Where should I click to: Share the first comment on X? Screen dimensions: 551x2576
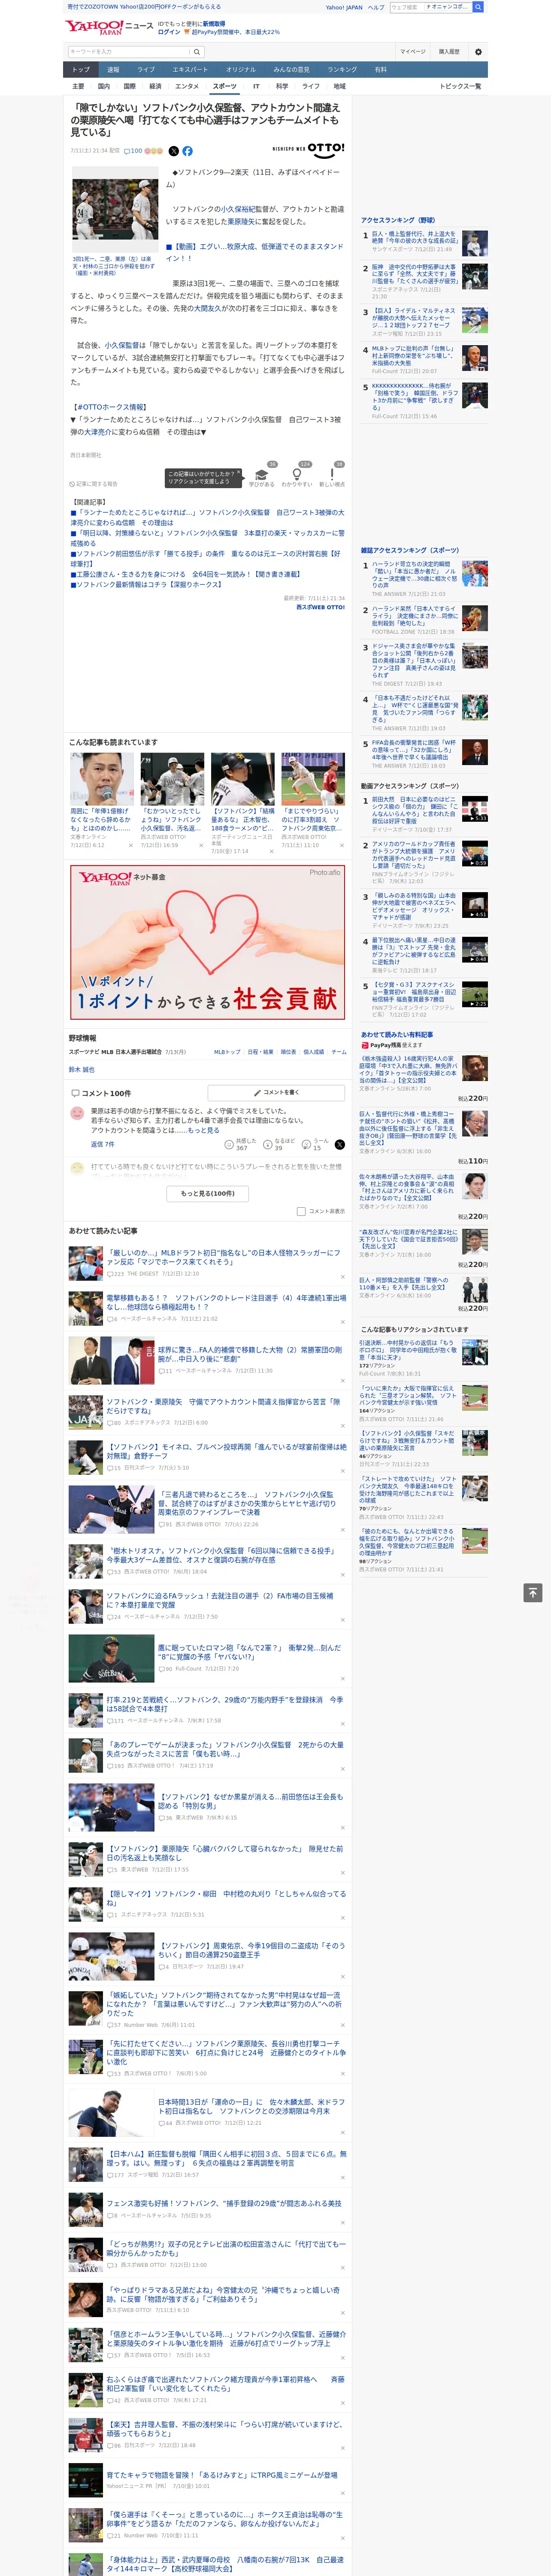339,1144
